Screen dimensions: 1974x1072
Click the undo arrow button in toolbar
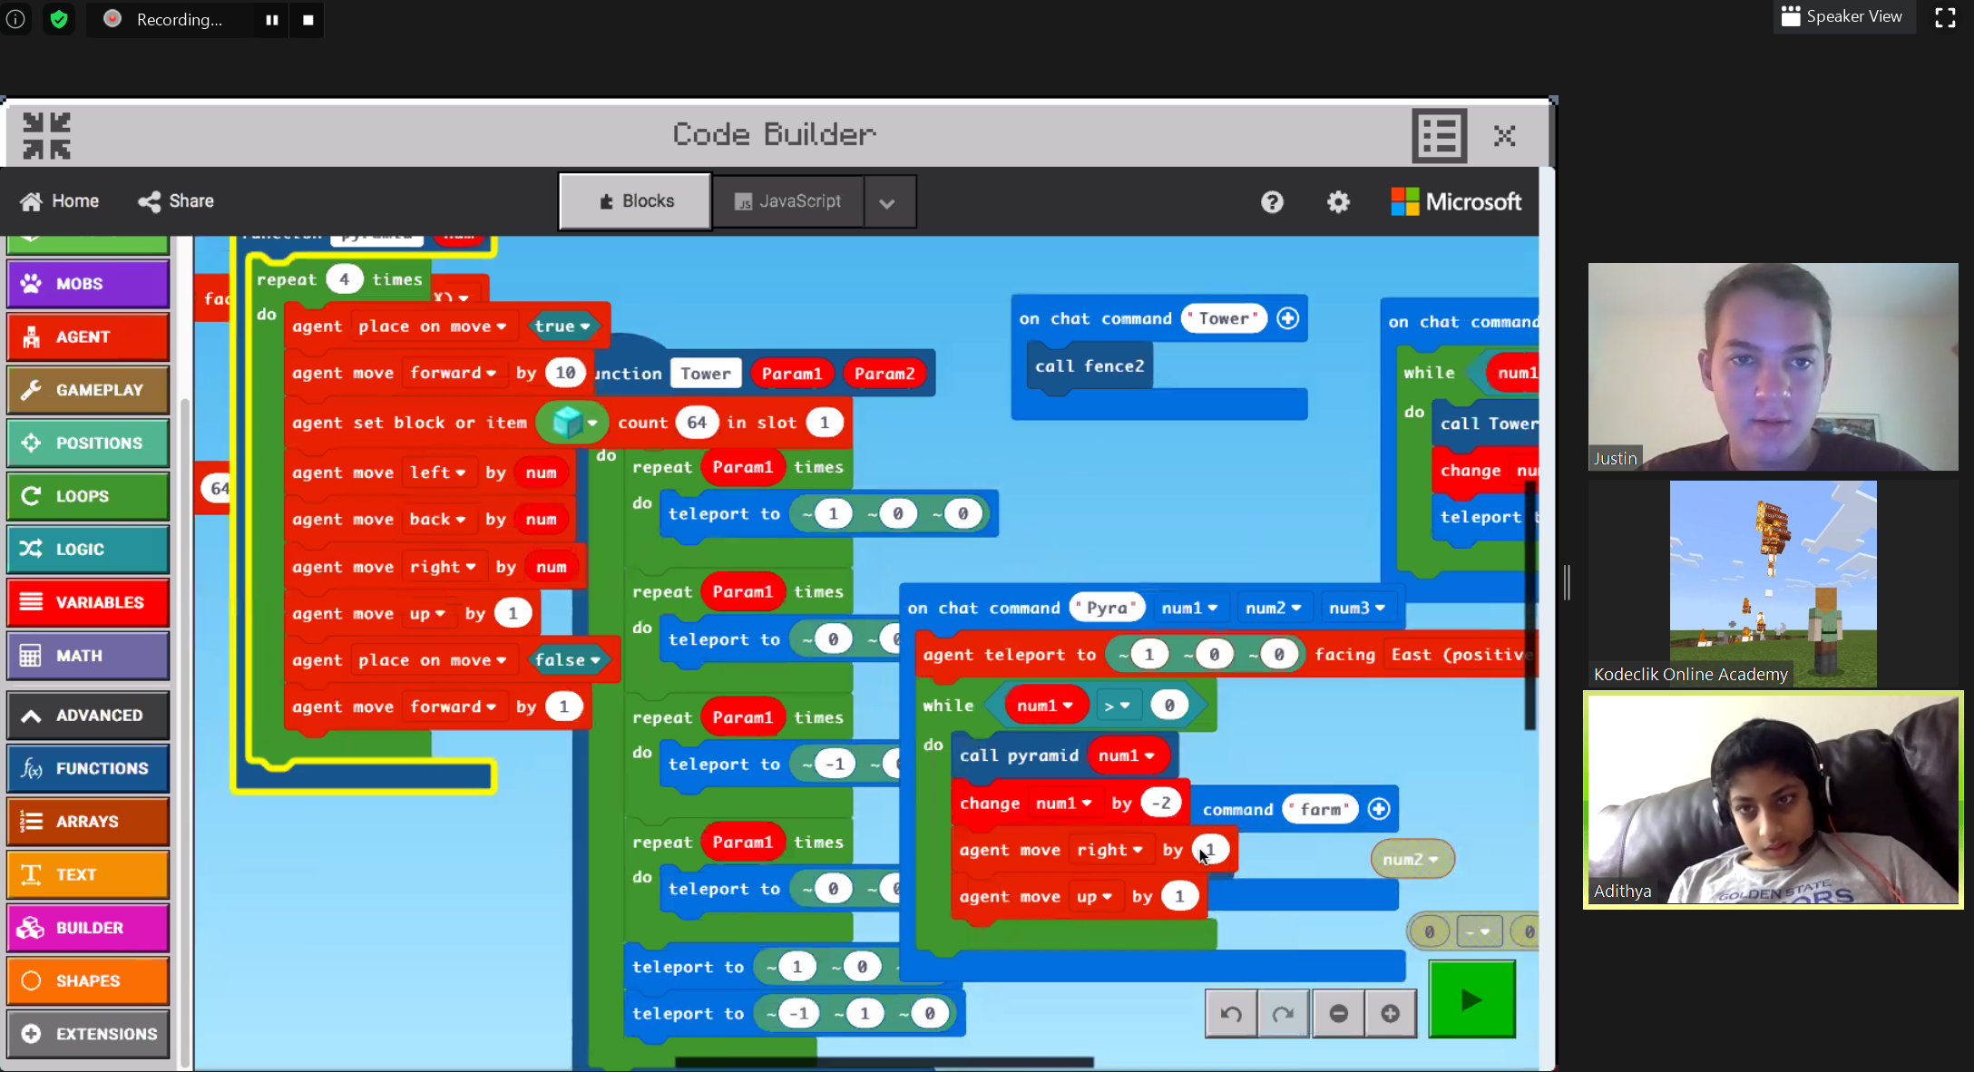tap(1229, 1012)
